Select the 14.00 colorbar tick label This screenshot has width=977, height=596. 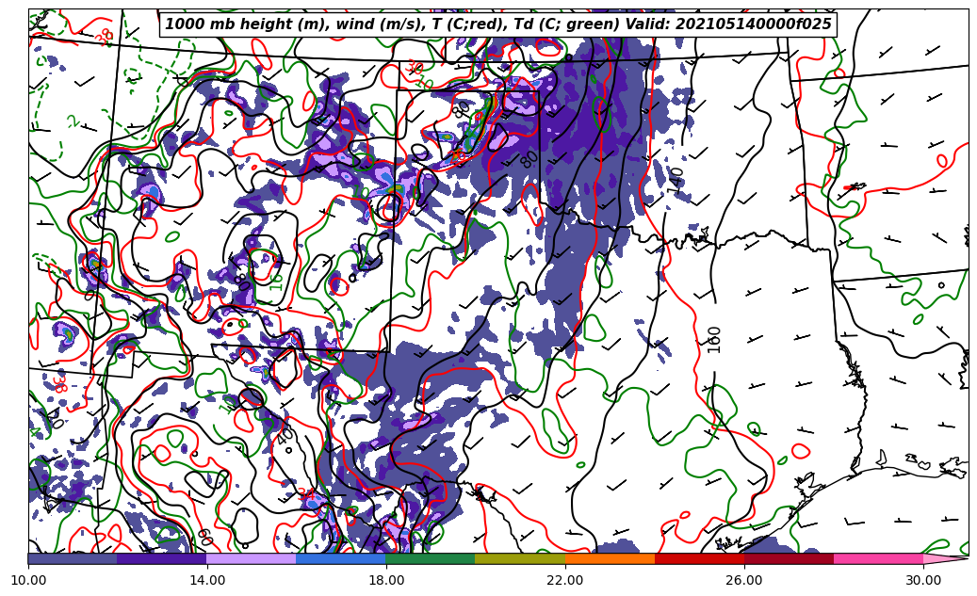click(x=207, y=580)
